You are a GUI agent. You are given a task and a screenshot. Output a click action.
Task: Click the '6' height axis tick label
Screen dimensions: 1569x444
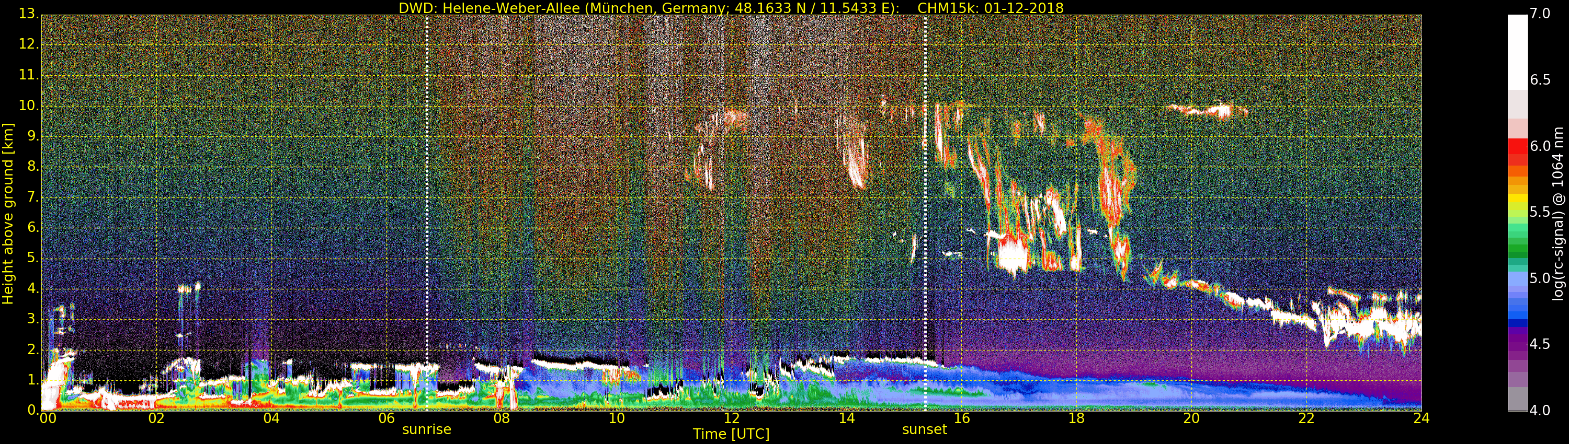[33, 227]
